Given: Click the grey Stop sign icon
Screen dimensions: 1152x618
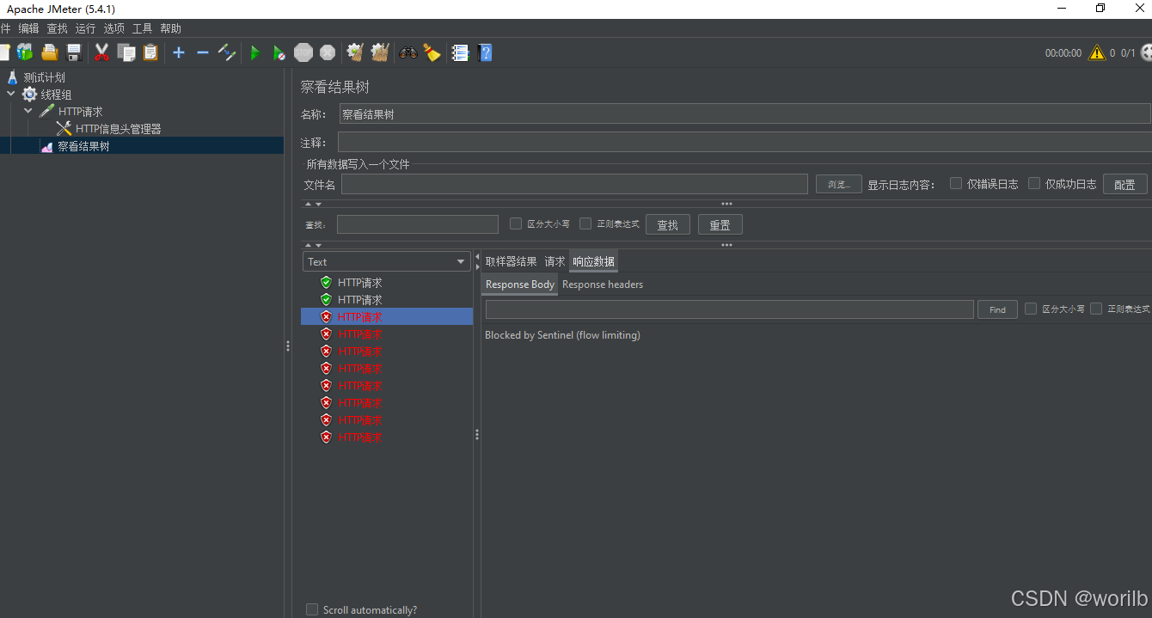Looking at the screenshot, I should pos(303,52).
